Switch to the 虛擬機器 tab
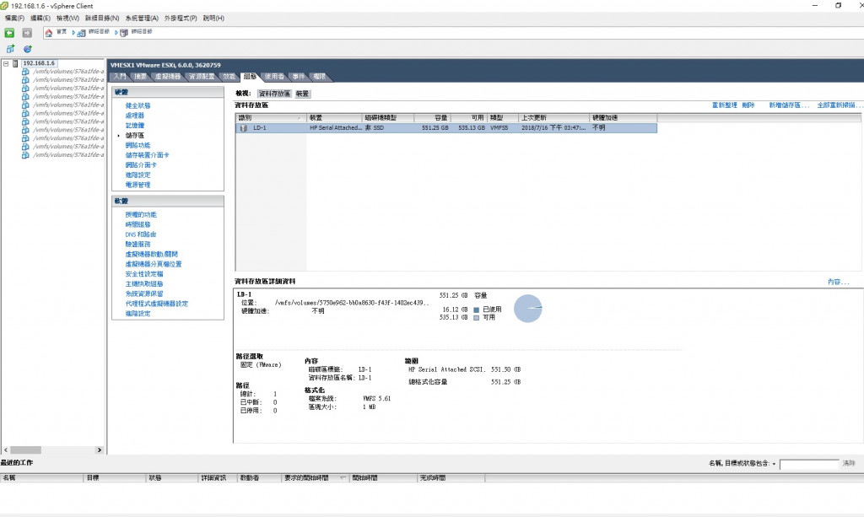Viewport: 864px width, 517px height. tap(168, 77)
